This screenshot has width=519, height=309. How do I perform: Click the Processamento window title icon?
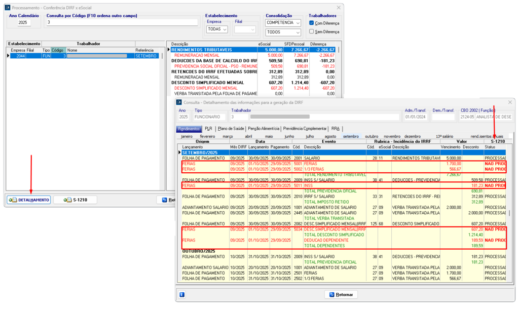point(8,8)
